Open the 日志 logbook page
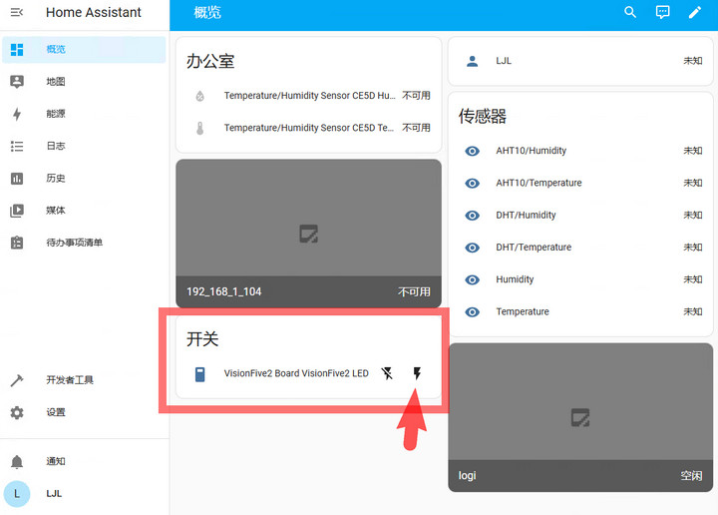This screenshot has height=515, width=718. click(84, 146)
